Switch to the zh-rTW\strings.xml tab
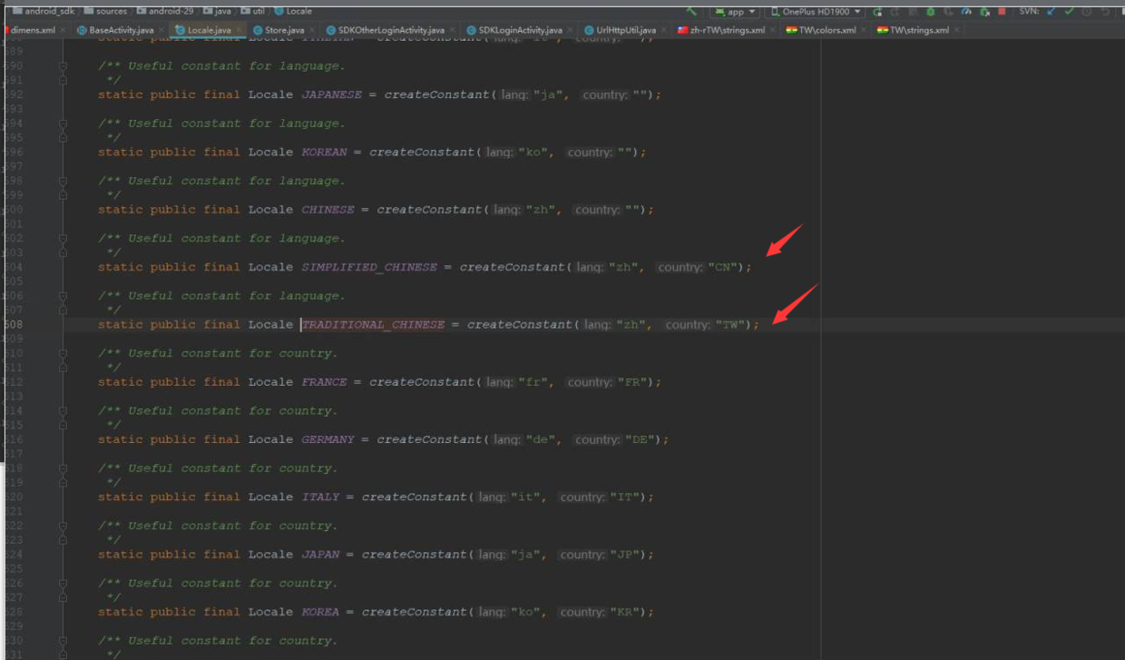The width and height of the screenshot is (1125, 660). click(x=727, y=30)
